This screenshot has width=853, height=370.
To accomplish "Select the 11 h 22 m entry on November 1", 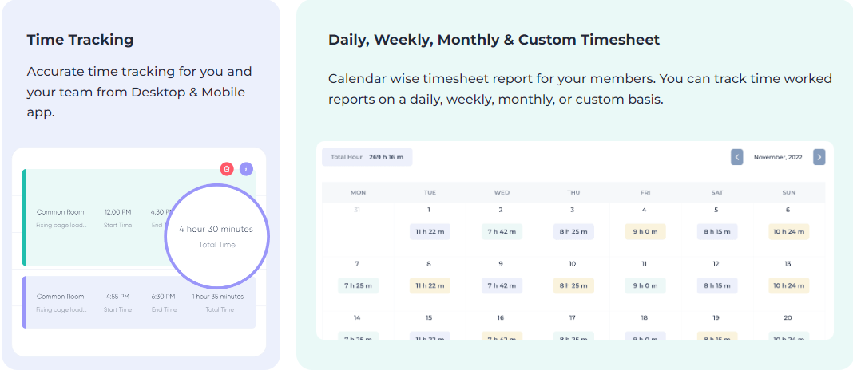I will [429, 231].
